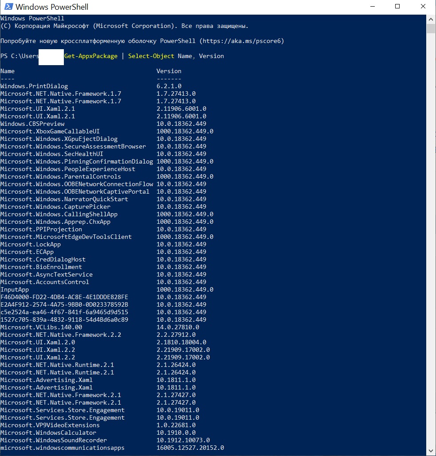Click Microsoft.AsyncTextService entry
The image size is (436, 456).
[47, 275]
